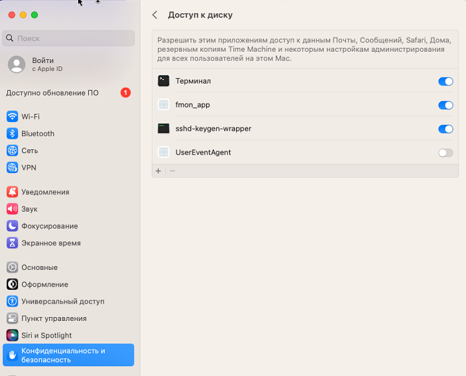The width and height of the screenshot is (466, 376).
Task: Toggle off fmon_app disk access
Action: [x=445, y=105]
